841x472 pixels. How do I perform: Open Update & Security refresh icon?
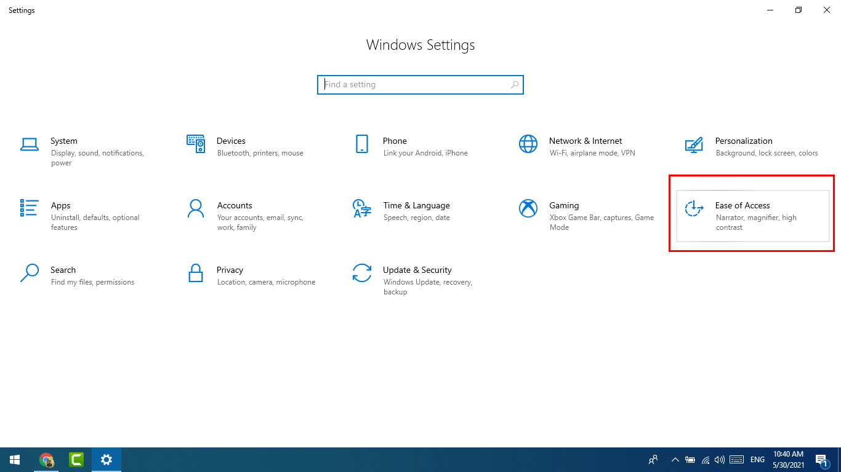click(x=362, y=273)
